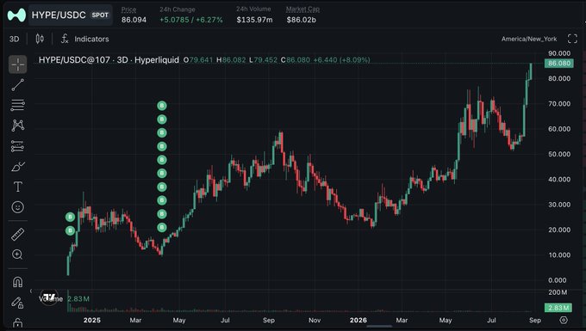
Task: Select the crosshair cursor tool
Action: point(17,64)
